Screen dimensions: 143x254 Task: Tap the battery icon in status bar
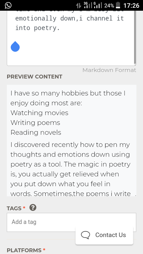[118, 5]
